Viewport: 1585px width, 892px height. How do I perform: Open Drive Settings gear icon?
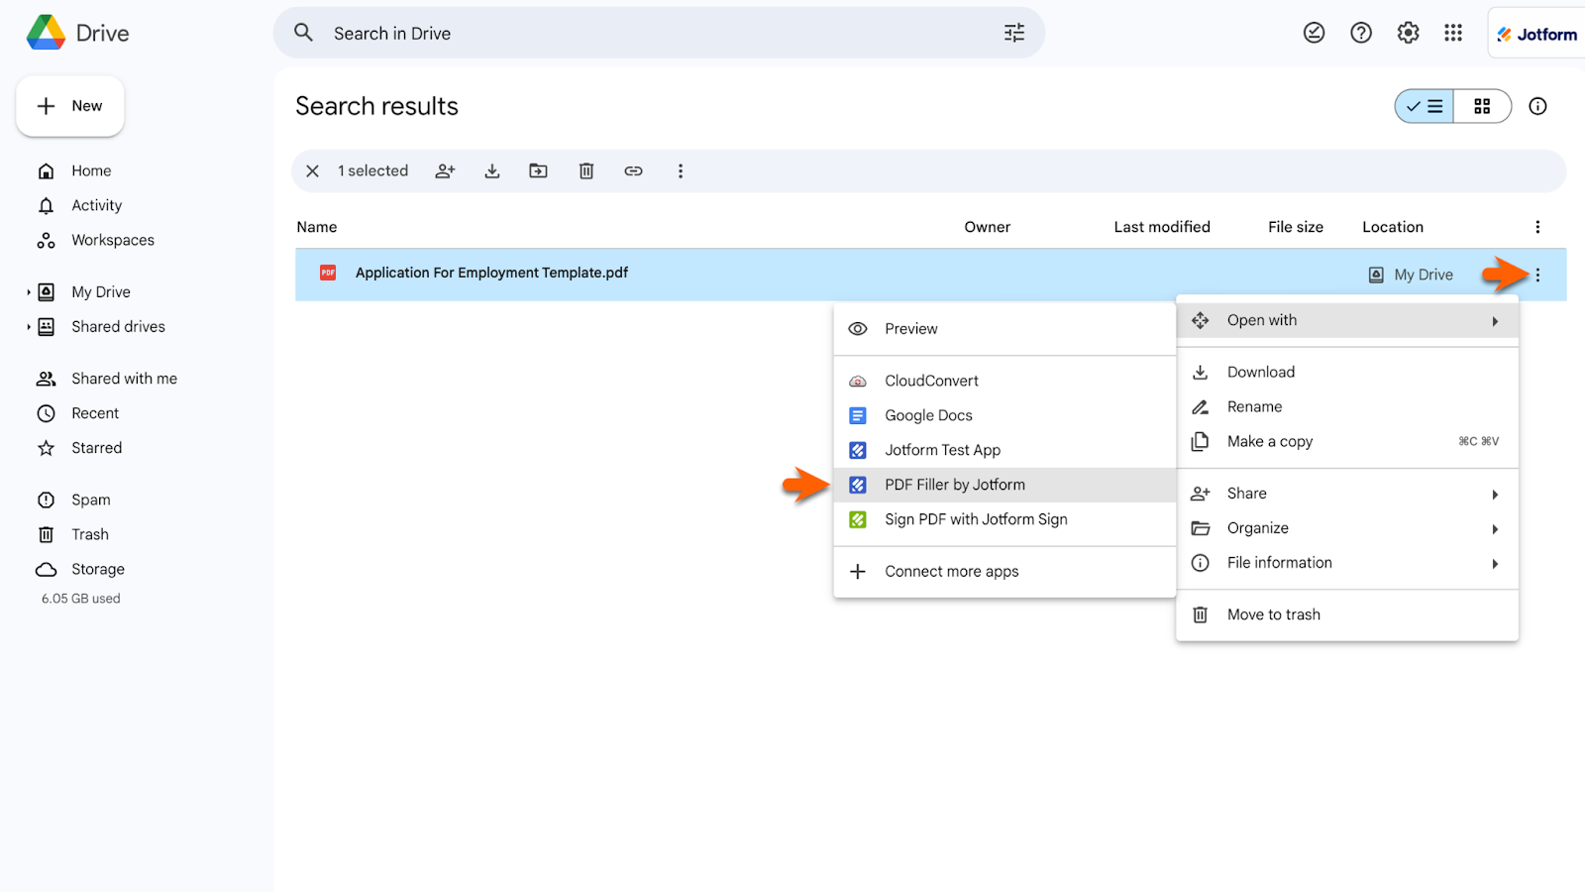pos(1408,33)
